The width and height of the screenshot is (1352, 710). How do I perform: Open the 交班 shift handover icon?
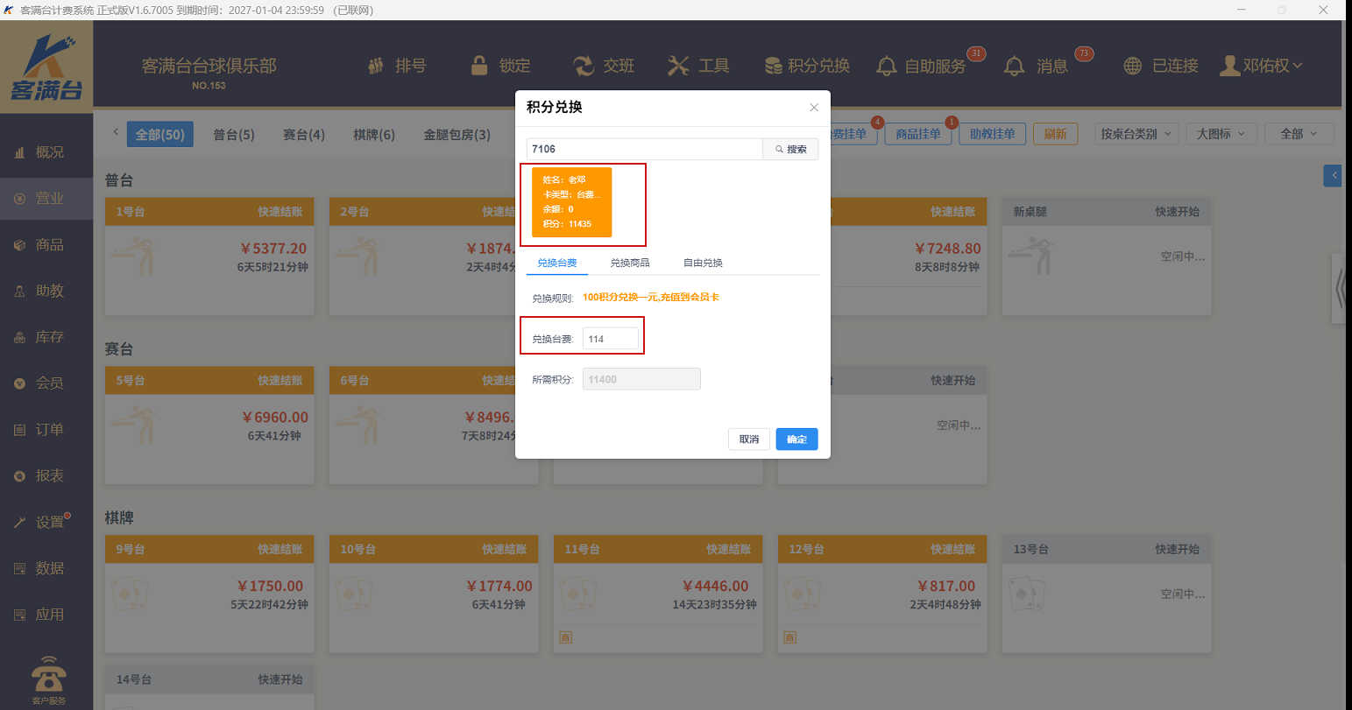coord(583,66)
